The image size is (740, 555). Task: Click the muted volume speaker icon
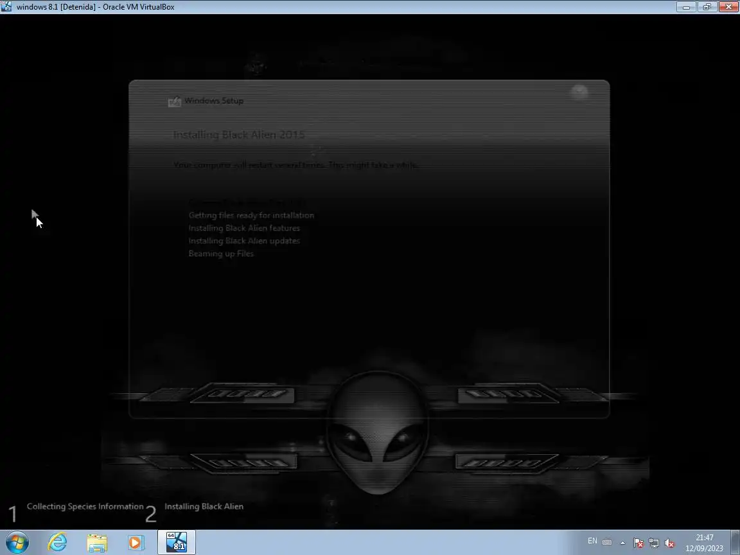point(669,543)
